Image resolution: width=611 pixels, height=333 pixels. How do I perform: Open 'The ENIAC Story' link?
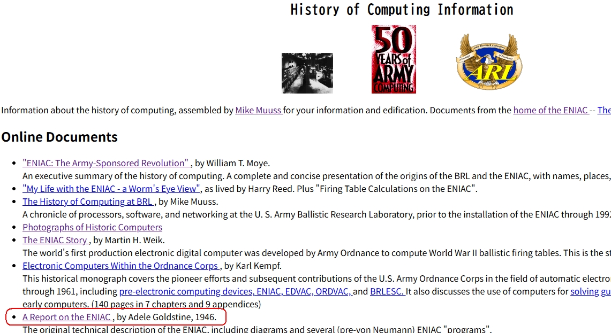(x=55, y=240)
